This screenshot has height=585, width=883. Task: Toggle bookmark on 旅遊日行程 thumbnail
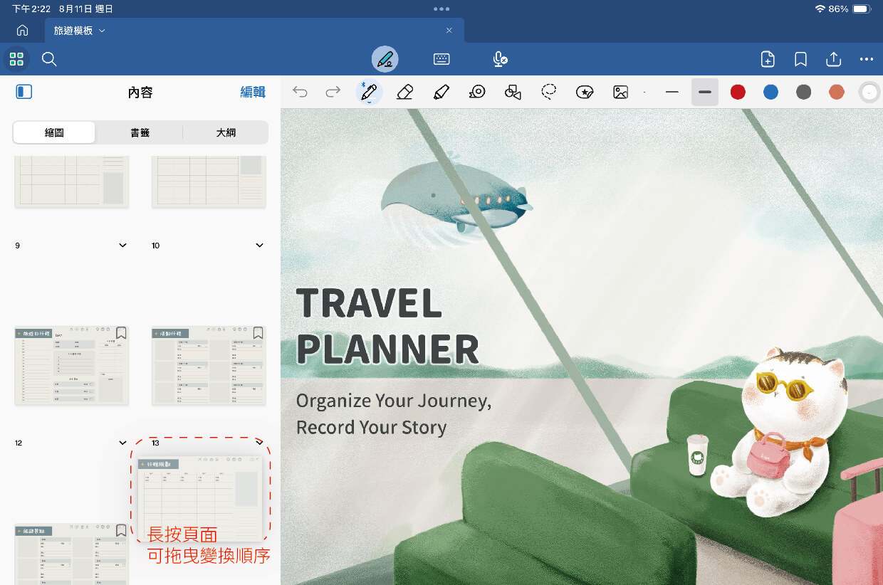tap(121, 333)
